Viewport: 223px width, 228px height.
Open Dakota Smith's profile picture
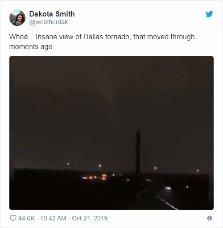tap(17, 18)
